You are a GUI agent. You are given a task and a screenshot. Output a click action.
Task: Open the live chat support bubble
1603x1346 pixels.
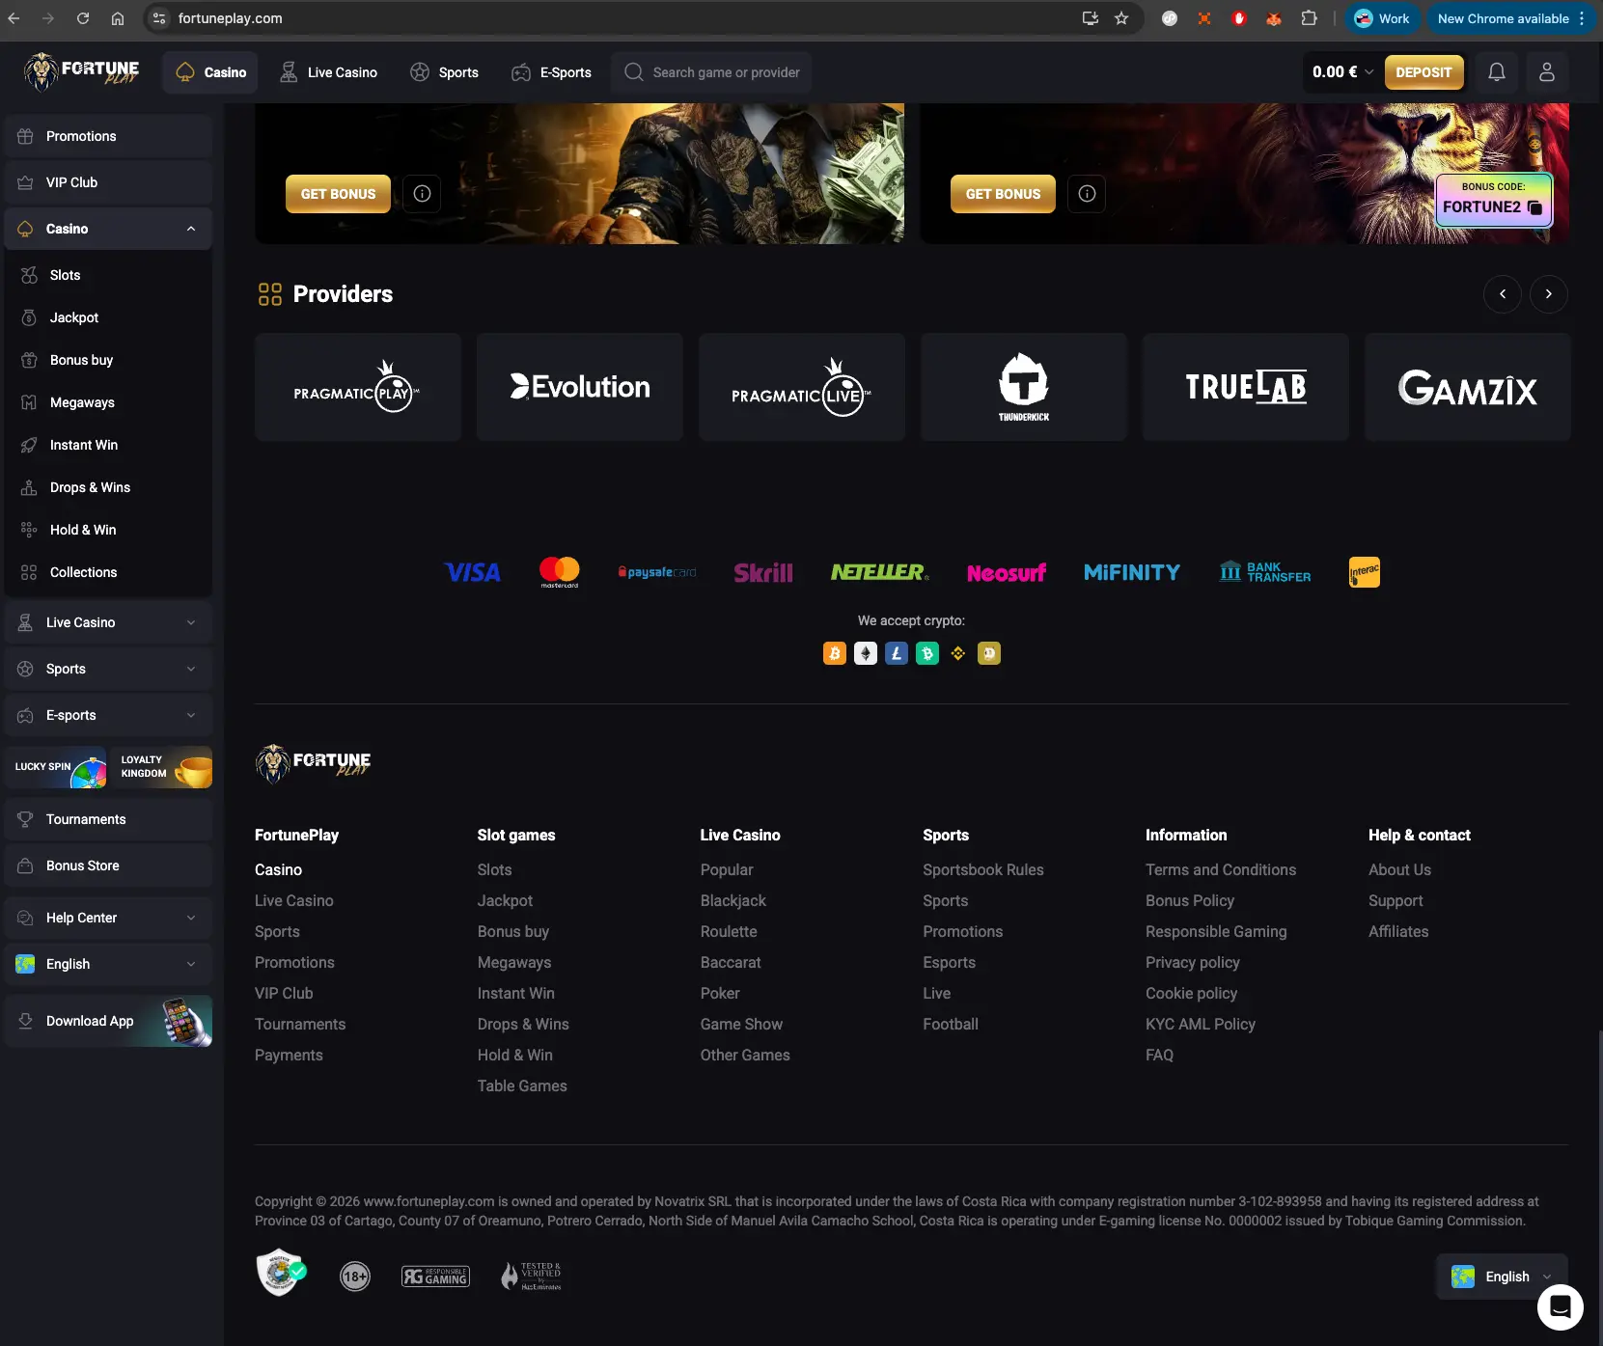1561,1307
